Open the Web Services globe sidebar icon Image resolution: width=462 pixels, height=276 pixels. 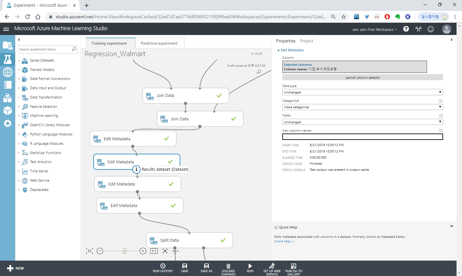pos(8,72)
